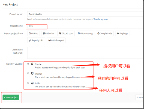Select Private visibility radio button
Screen dimensions: 144x109
click(28, 64)
